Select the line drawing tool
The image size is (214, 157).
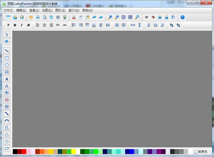7,51
